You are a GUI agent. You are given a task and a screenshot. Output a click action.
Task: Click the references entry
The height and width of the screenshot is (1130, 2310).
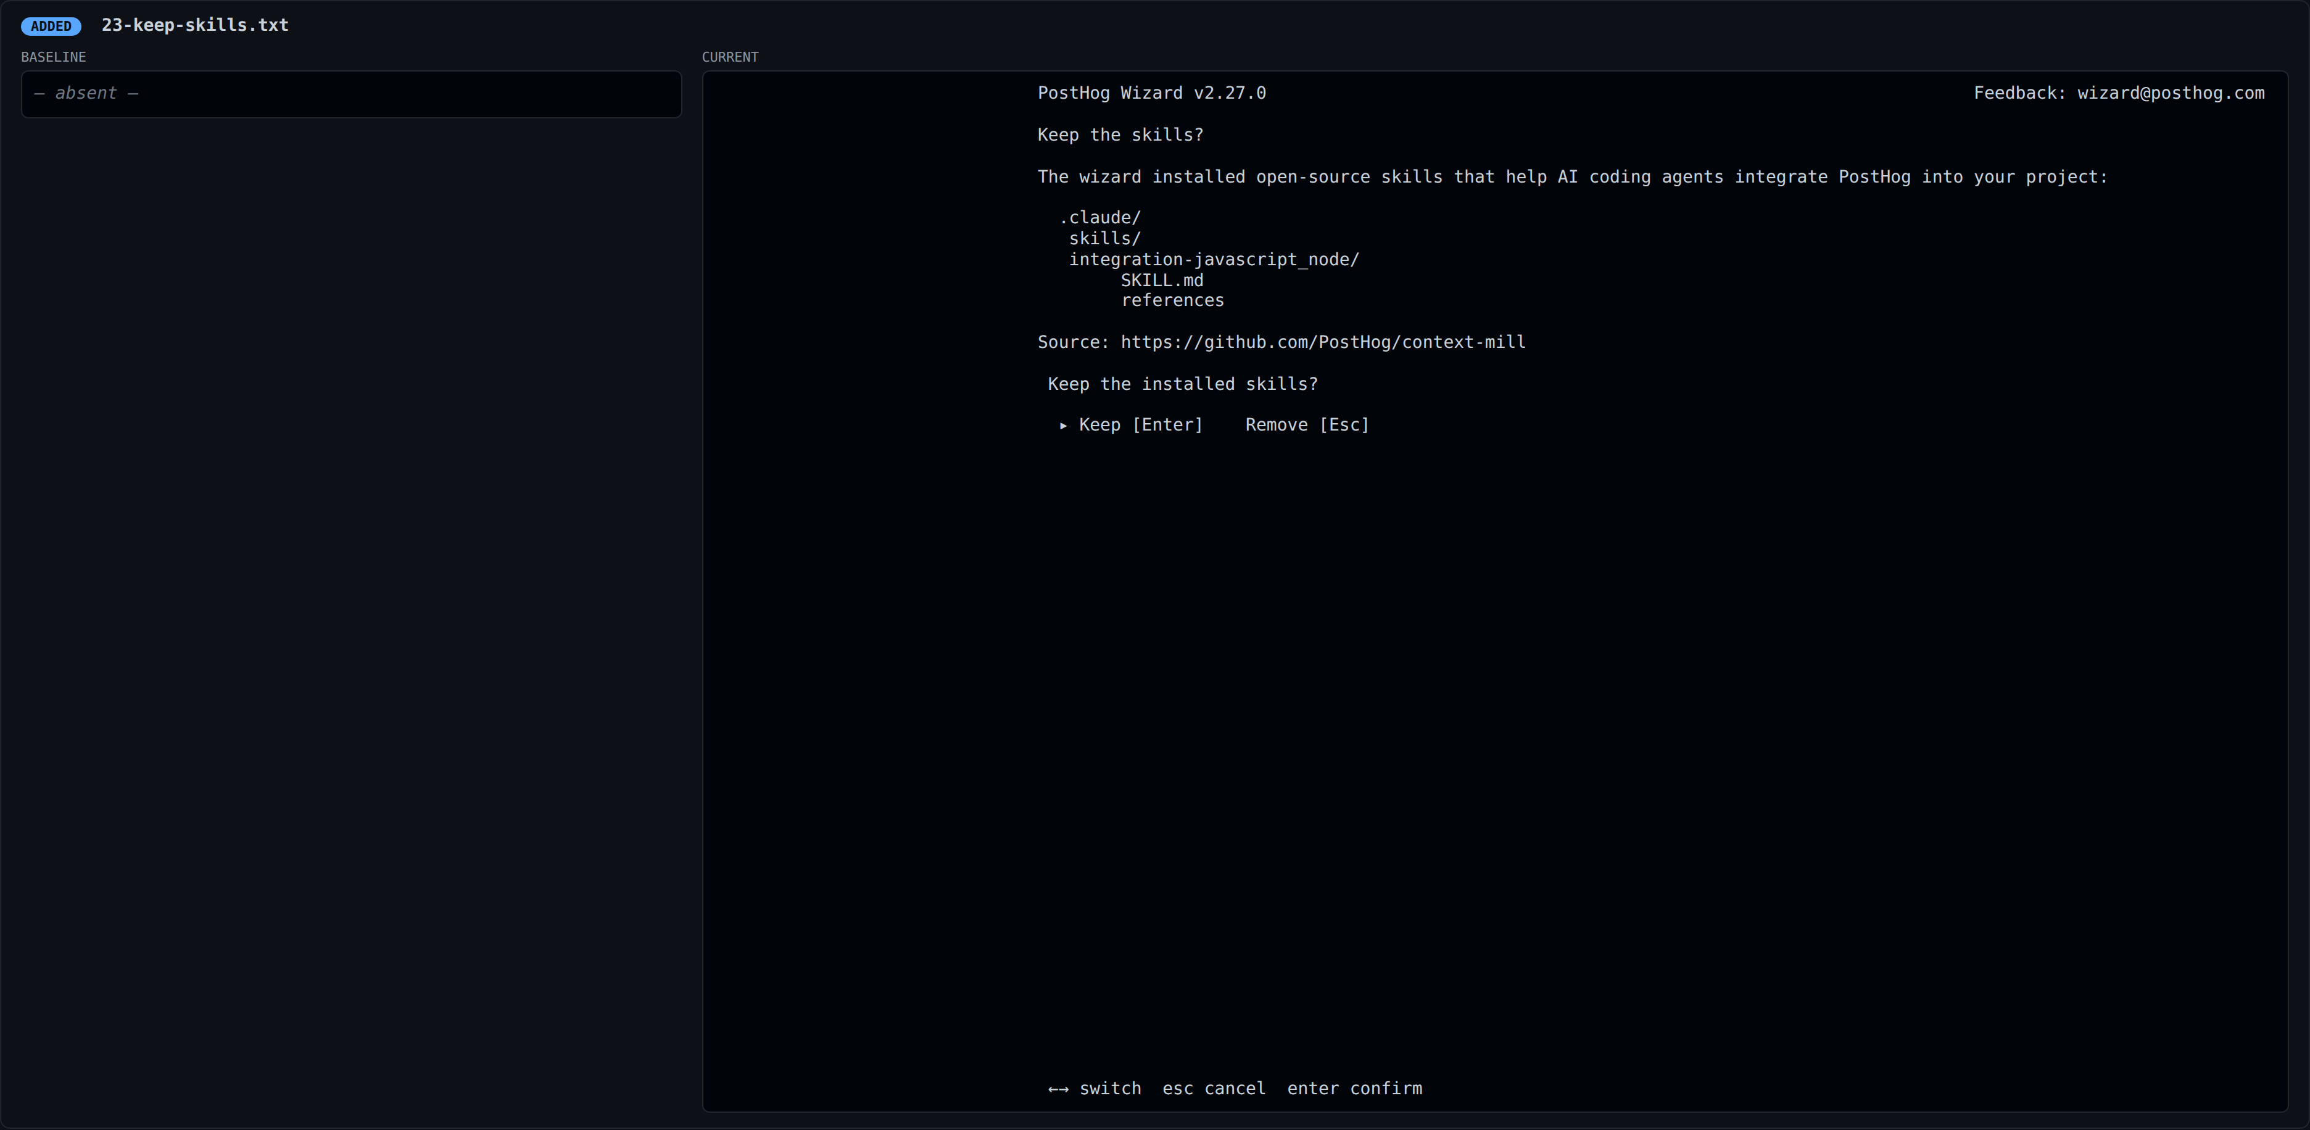click(1173, 300)
